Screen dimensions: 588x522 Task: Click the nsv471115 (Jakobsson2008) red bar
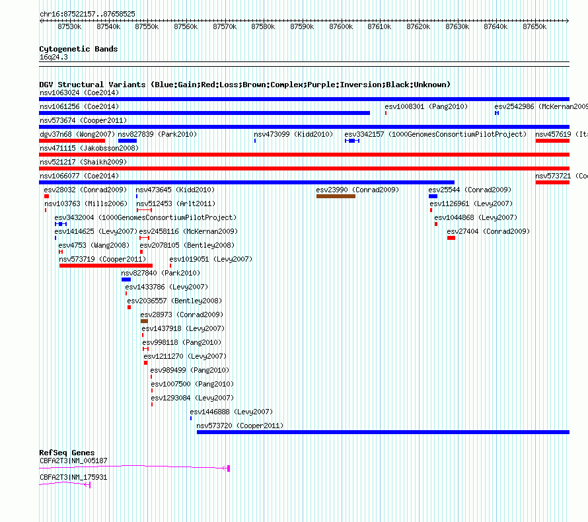point(304,155)
